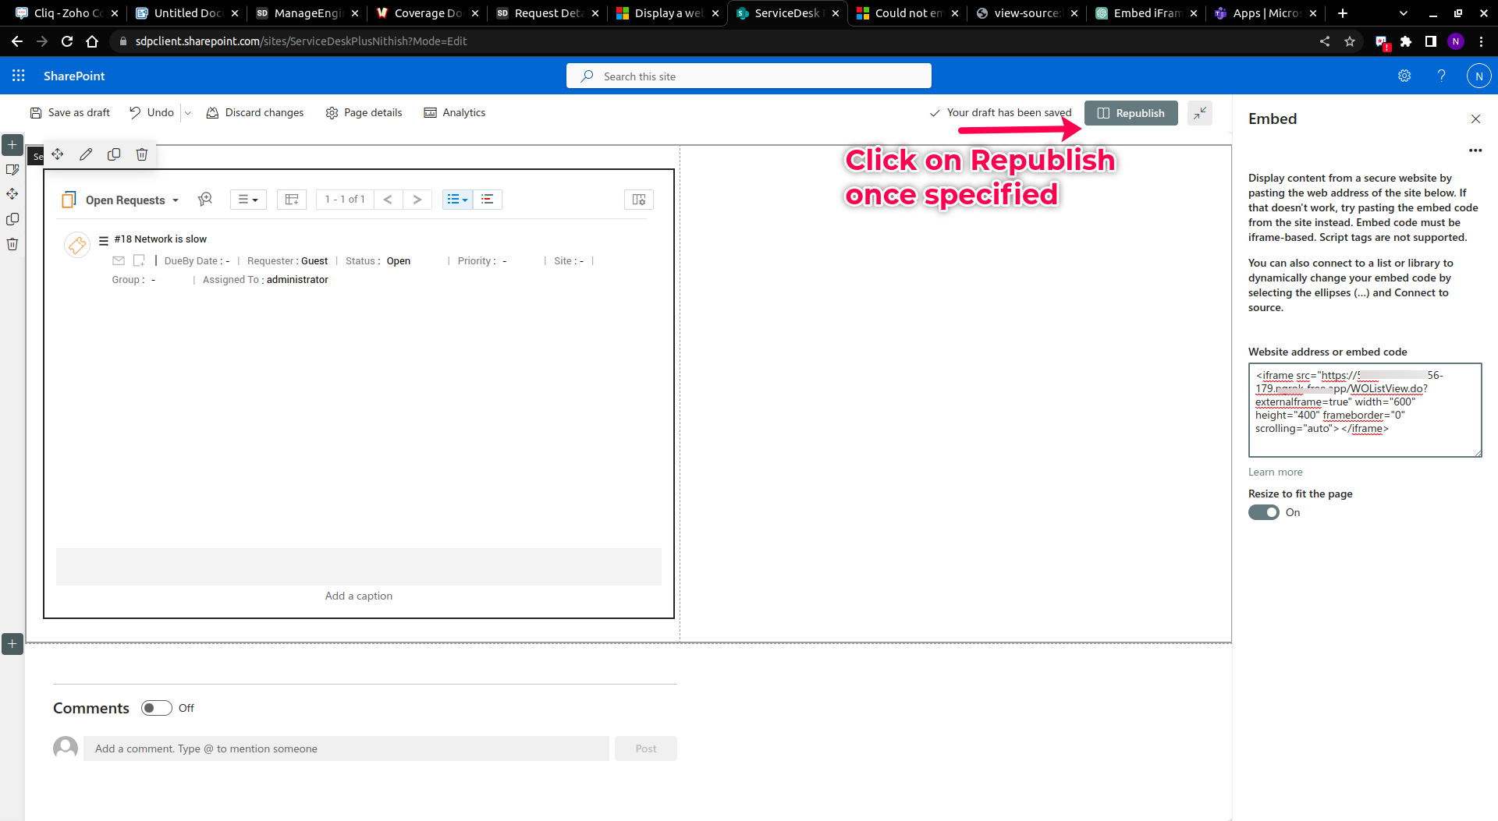Click the table settings icon in request list

point(292,200)
